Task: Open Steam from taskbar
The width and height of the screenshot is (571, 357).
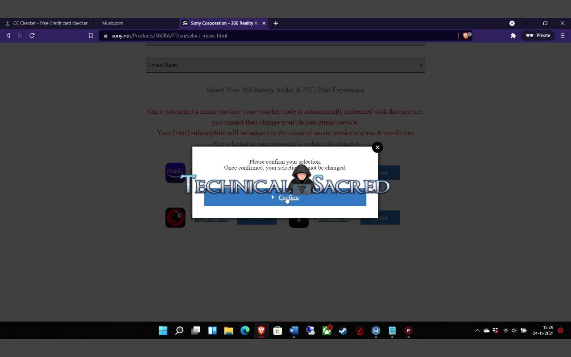Action: coord(343,331)
